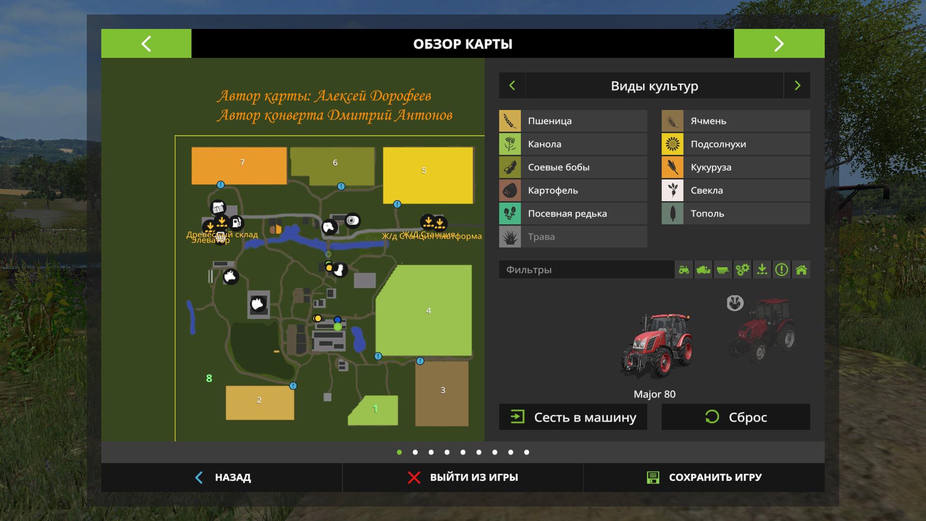
Task: Toggle the tractor vehicles map filter
Action: tap(684, 270)
